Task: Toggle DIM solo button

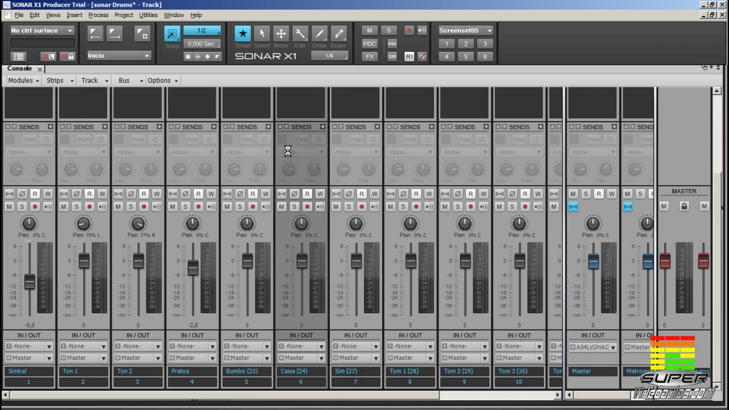Action: click(392, 56)
